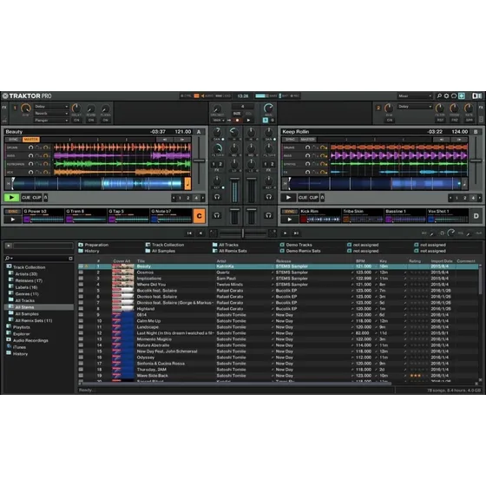Click the loop recorder play button

pyautogui.click(x=248, y=121)
